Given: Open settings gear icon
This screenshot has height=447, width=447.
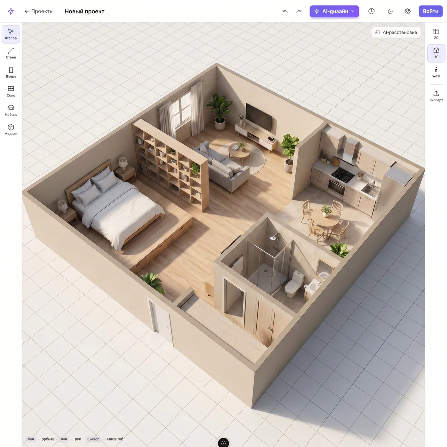Looking at the screenshot, I should (408, 11).
